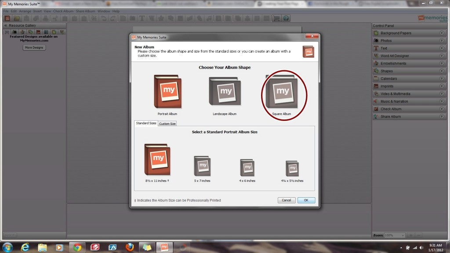
Task: Click the shopping cart icon in toolbar
Action: coord(276,18)
